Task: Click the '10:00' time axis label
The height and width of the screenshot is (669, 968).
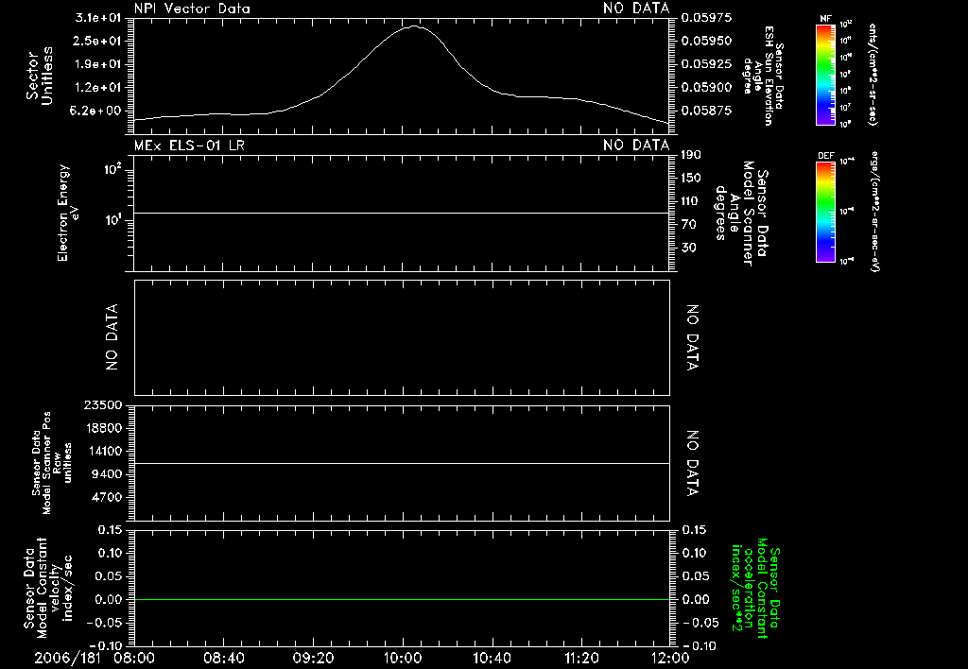Action: coord(402,659)
